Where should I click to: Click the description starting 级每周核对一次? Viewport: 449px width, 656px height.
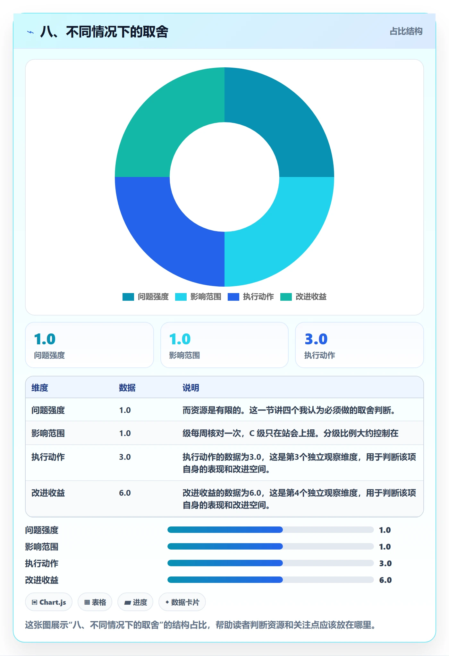pyautogui.click(x=290, y=433)
